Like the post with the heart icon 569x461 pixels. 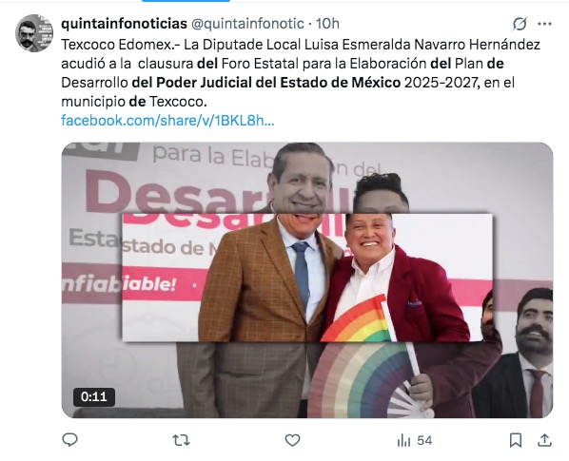point(292,440)
